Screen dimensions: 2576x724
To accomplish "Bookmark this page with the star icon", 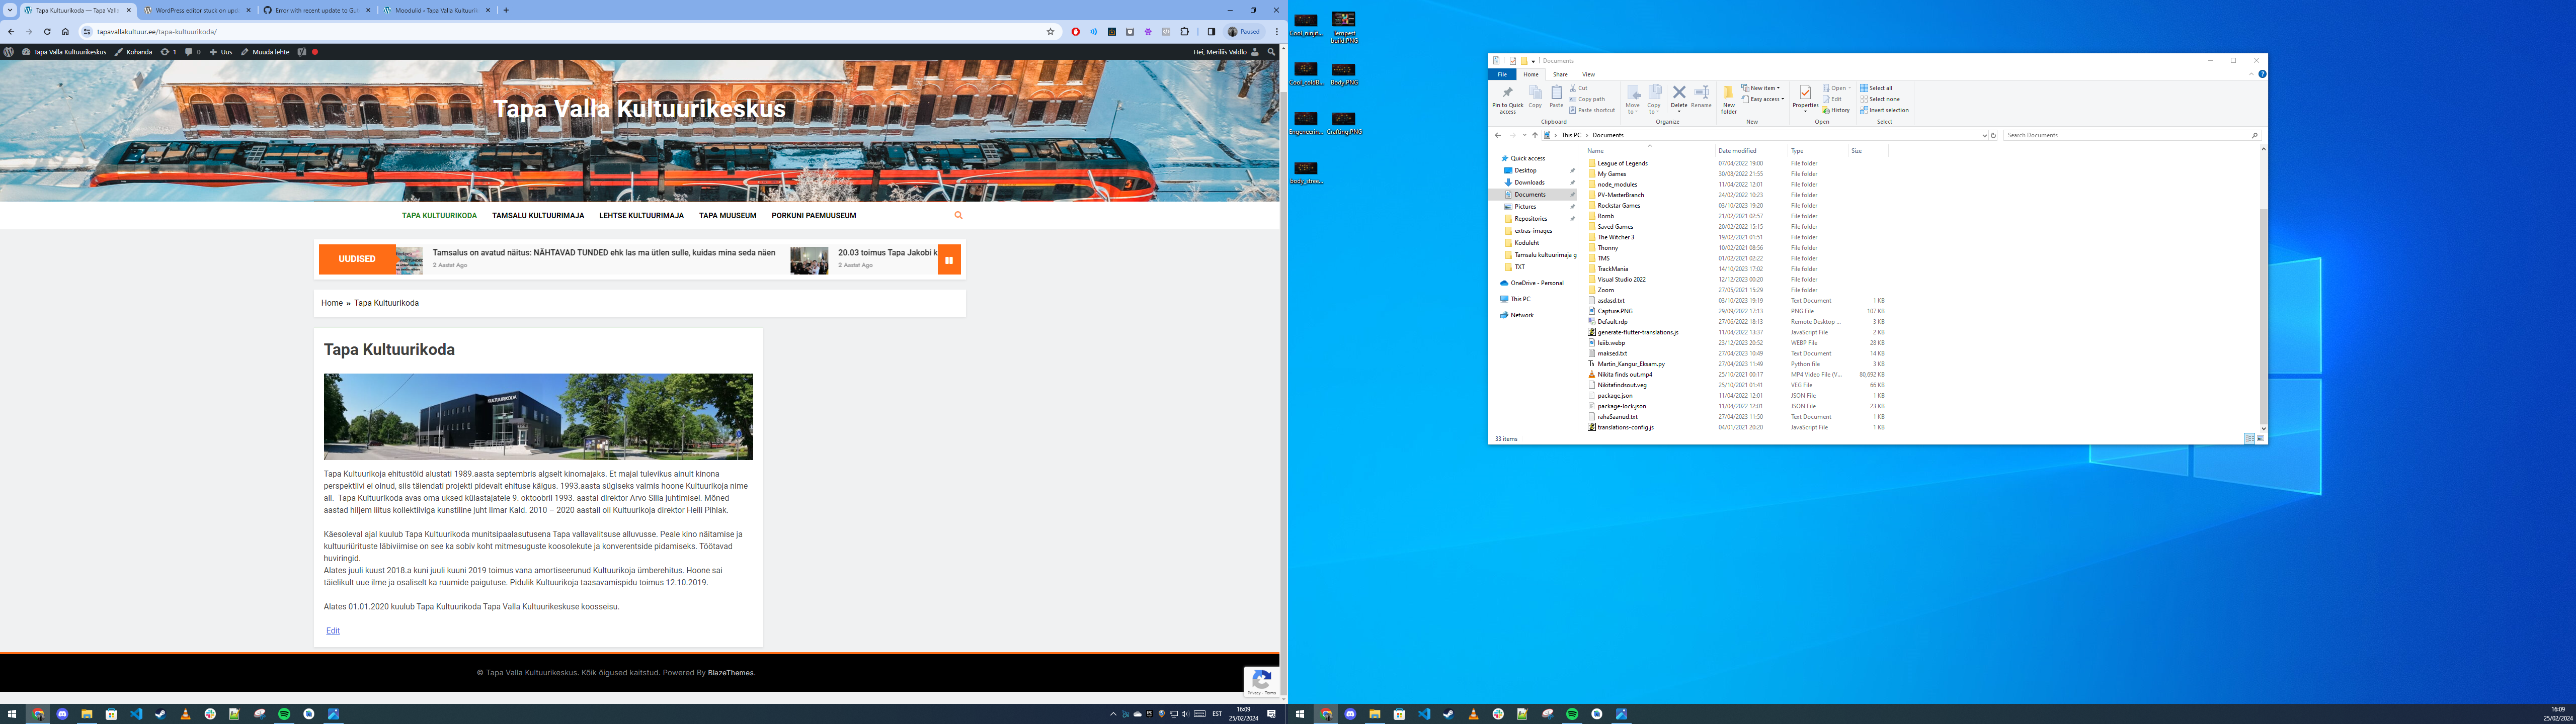I will click(1050, 32).
